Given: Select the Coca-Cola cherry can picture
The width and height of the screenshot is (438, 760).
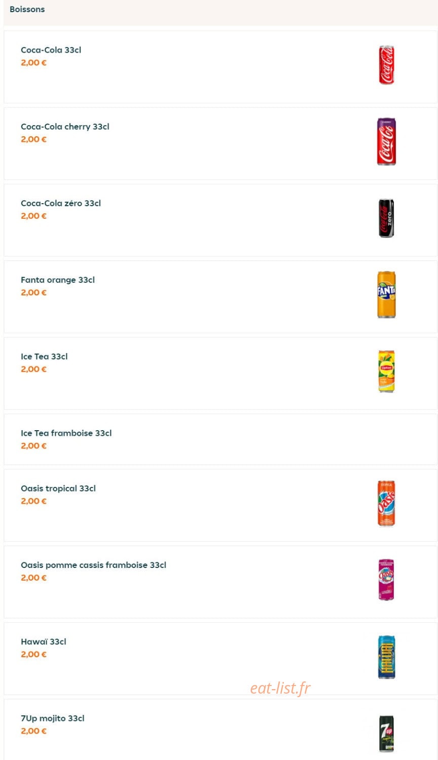Looking at the screenshot, I should coord(386,141).
